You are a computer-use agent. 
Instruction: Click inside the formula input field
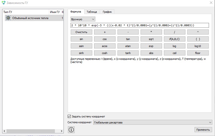coord(140,25)
